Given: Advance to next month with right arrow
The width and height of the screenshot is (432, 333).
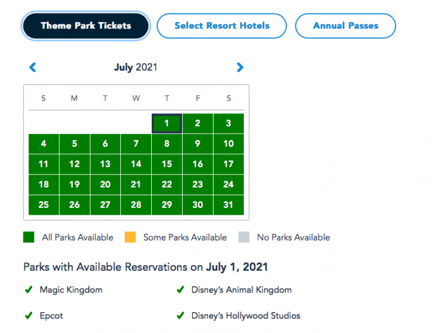Looking at the screenshot, I should click(240, 67).
